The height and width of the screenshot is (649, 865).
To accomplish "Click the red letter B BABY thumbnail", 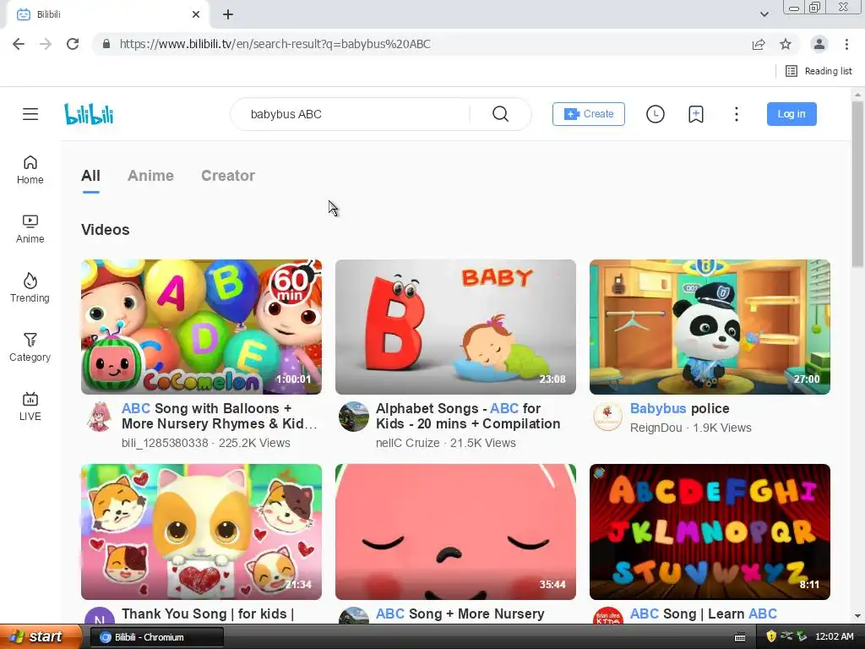I will [455, 327].
